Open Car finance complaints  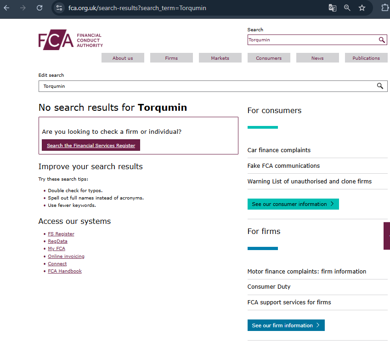click(279, 150)
